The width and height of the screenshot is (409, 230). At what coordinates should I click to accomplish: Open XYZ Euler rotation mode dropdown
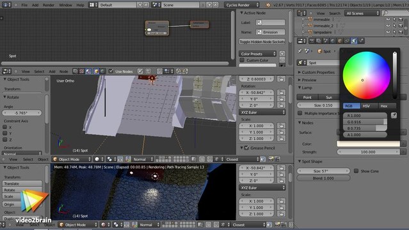[x=262, y=112]
